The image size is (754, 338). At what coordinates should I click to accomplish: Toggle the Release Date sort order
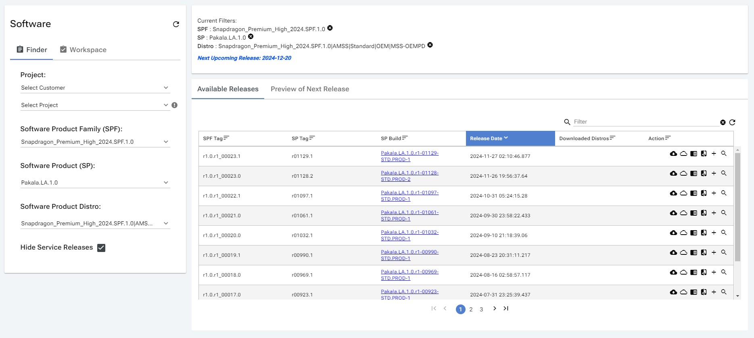tap(510, 138)
